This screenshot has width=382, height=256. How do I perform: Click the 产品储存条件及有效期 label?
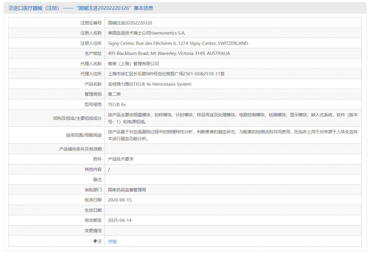pyautogui.click(x=81, y=149)
